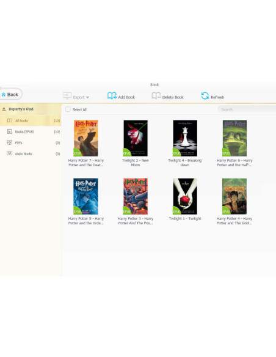Eject Digiarty's iPad via eject icon
Viewport: 276px width, 357px height.
4,109
